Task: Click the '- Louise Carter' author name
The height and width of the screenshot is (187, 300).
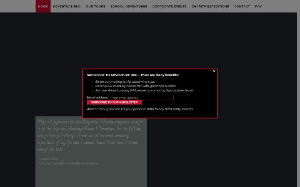Action: click(48, 159)
